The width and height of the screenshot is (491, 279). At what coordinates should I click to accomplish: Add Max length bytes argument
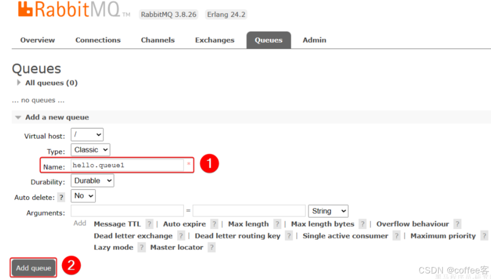pos(322,224)
